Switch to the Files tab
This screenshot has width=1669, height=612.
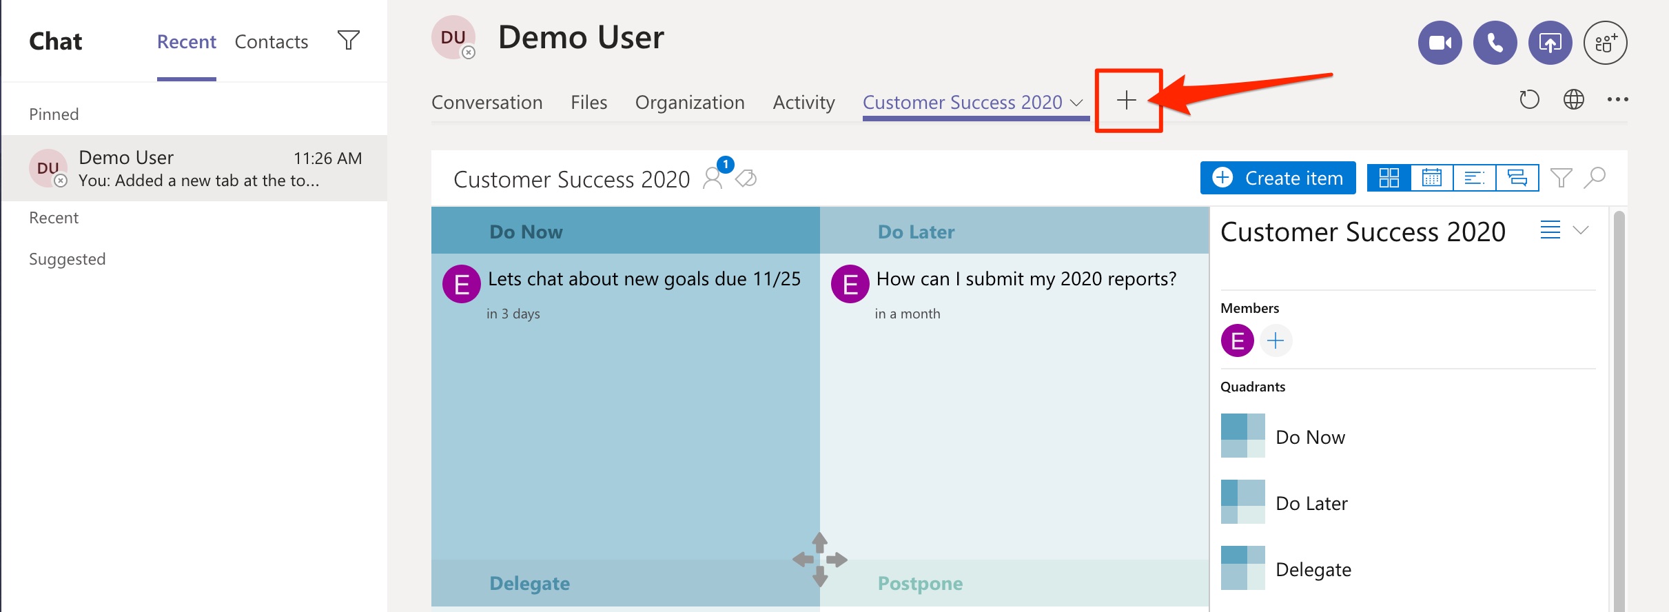click(x=588, y=103)
